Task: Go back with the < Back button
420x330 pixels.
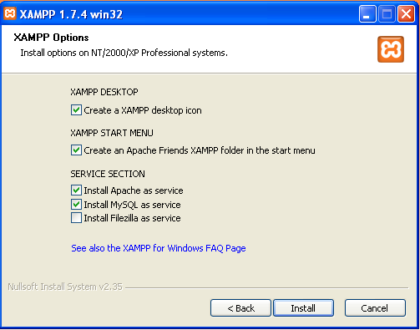Action: point(240,308)
